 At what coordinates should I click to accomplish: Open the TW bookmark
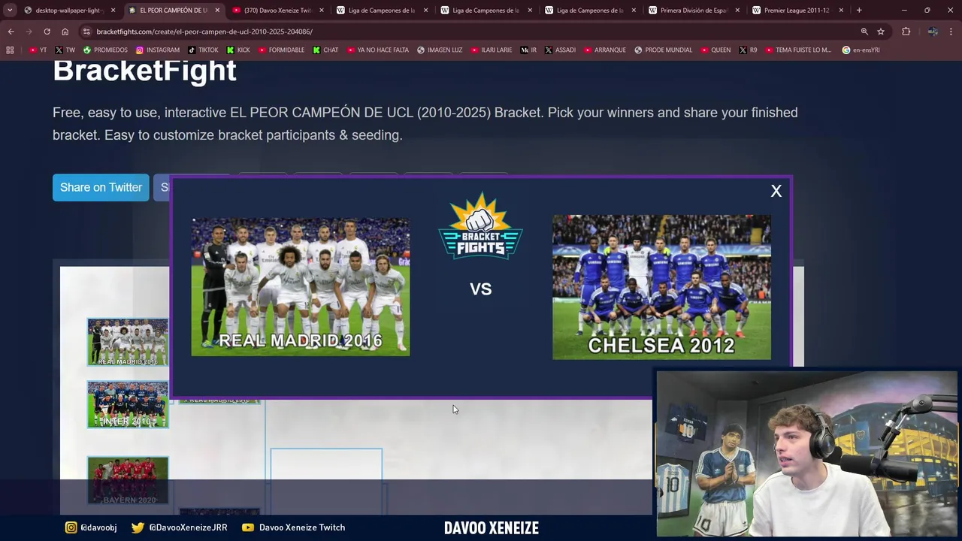pyautogui.click(x=65, y=50)
